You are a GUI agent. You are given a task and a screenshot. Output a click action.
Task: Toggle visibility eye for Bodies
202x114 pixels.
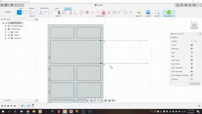tap(9, 35)
